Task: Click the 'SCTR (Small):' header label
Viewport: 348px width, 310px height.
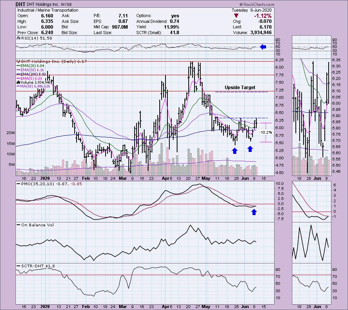Action: 149,33
